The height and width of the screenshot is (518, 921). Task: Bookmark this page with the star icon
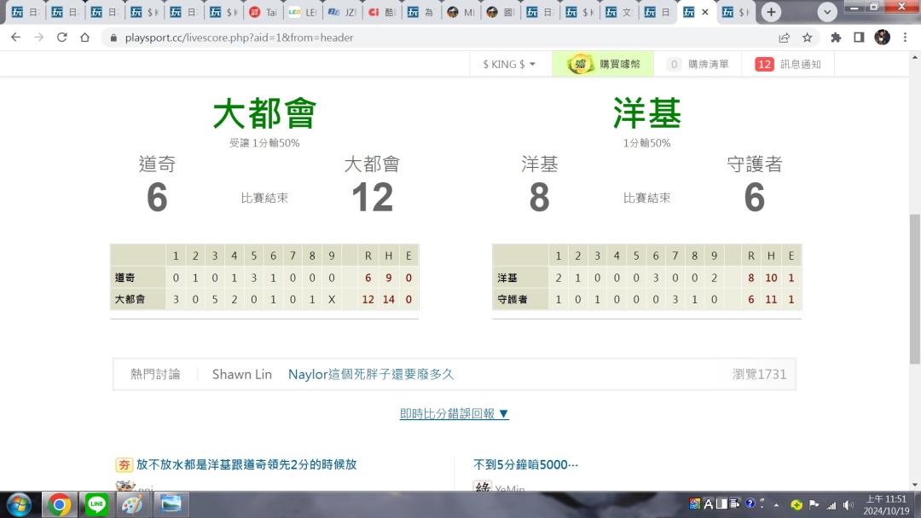(x=807, y=37)
